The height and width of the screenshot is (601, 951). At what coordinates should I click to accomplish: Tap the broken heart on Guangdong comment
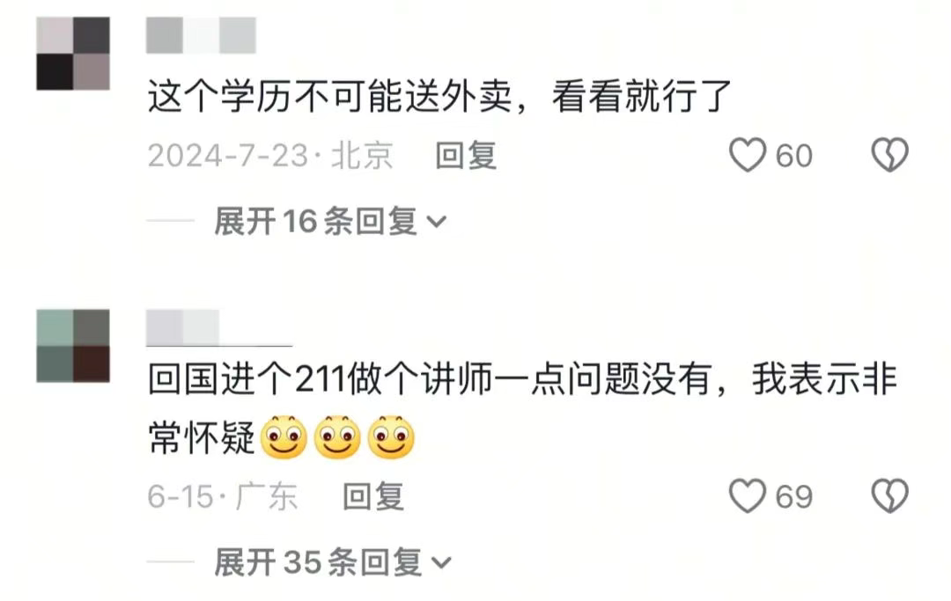(x=889, y=496)
